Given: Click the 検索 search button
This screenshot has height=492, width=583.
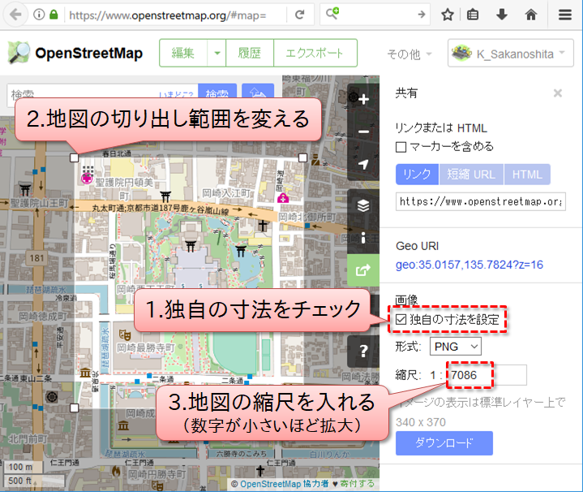Looking at the screenshot, I should [217, 92].
